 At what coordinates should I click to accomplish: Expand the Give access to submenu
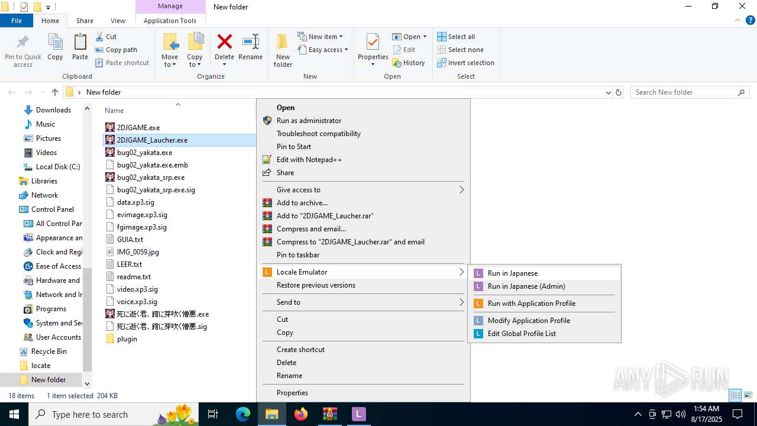click(363, 190)
